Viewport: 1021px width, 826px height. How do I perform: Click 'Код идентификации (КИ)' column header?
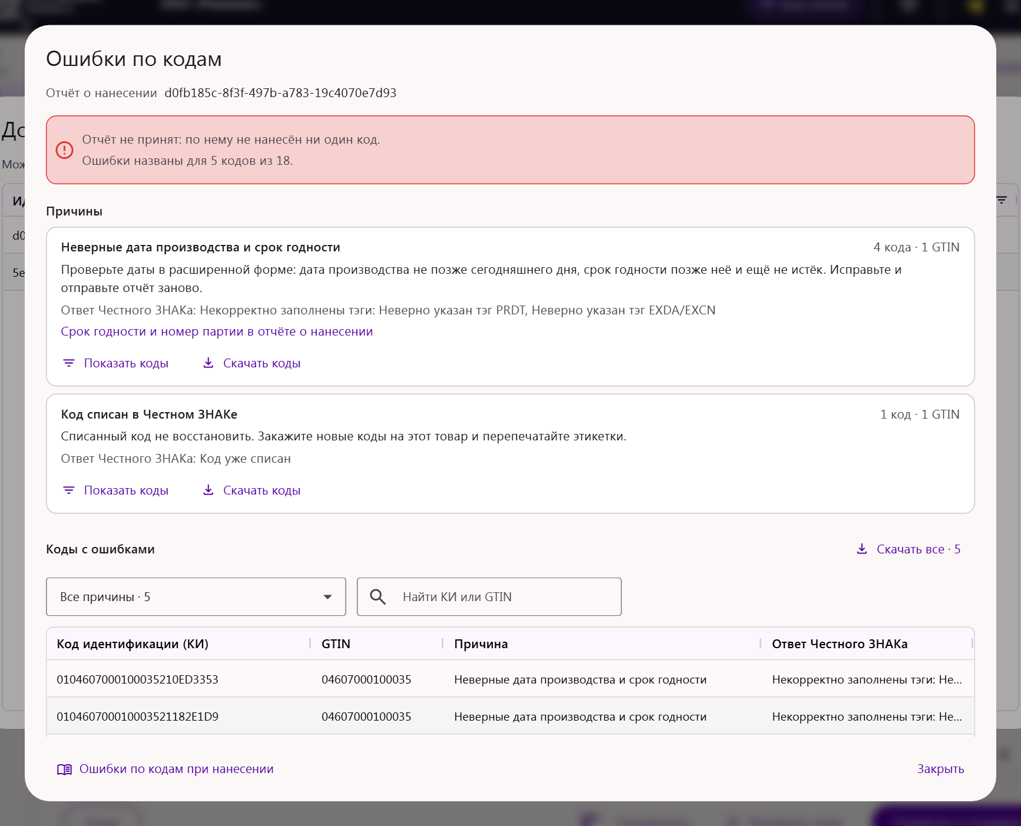click(x=132, y=644)
